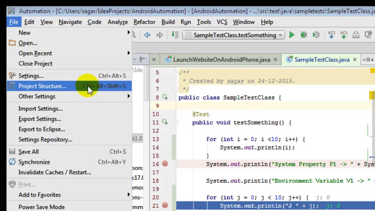375x211 pixels.
Task: Toggle the breakpoint on line 16
Action: click(165, 164)
